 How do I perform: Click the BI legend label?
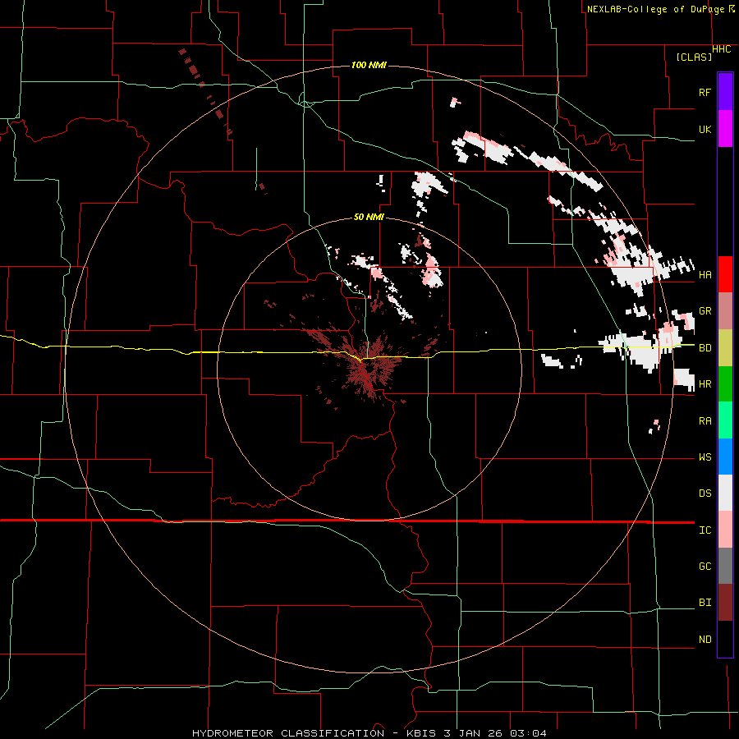(x=705, y=603)
